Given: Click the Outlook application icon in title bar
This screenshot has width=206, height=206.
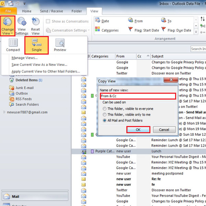Looking at the screenshot, I should tap(2, 3).
